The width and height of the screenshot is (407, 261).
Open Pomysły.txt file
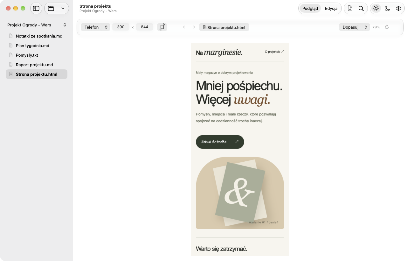pos(37,55)
